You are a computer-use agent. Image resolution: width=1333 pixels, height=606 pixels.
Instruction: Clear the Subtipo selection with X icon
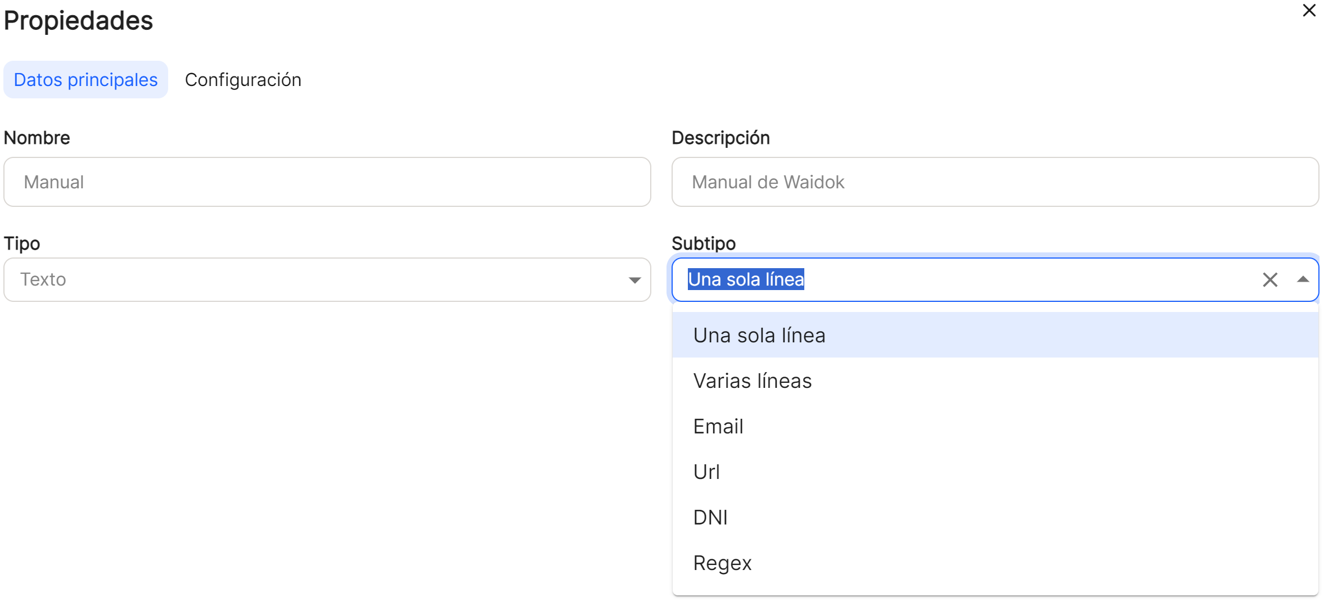pyautogui.click(x=1269, y=280)
